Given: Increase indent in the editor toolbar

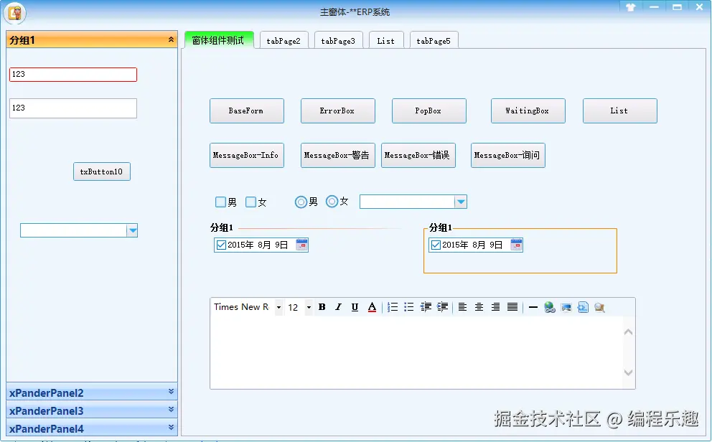Looking at the screenshot, I should click(x=442, y=307).
